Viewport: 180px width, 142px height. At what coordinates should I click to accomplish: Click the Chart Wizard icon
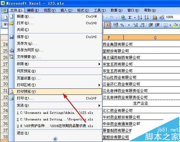pyautogui.click(x=155, y=18)
